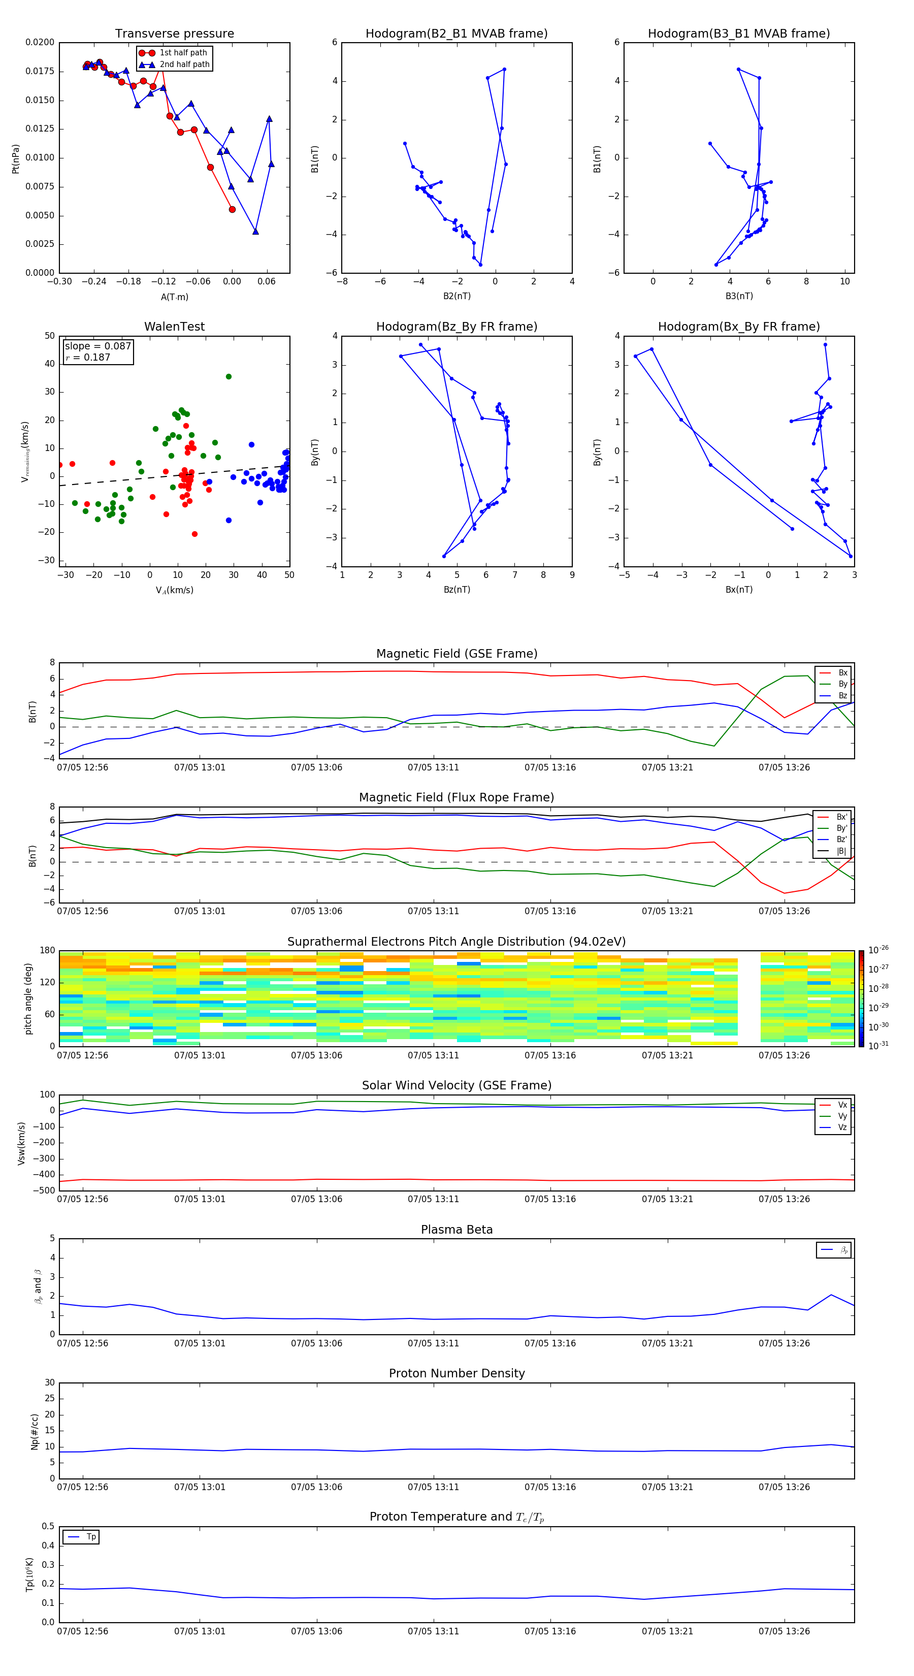914x1676 pixels.
Task: Click '07/05 12:56' tick under the temperature plot
Action: coord(83,1631)
